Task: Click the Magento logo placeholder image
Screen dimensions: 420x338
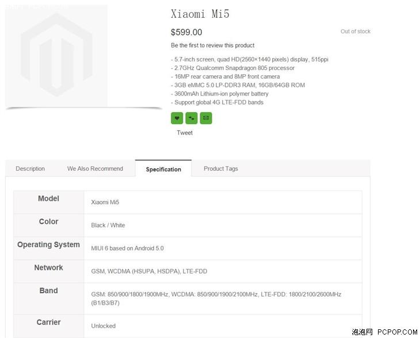Action: point(56,55)
